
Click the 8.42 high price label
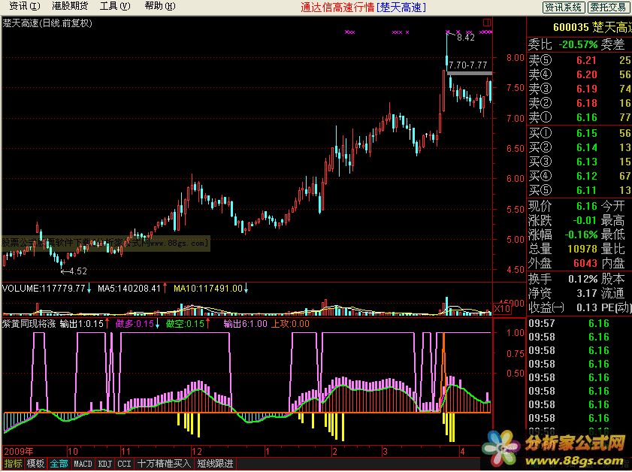pos(465,38)
